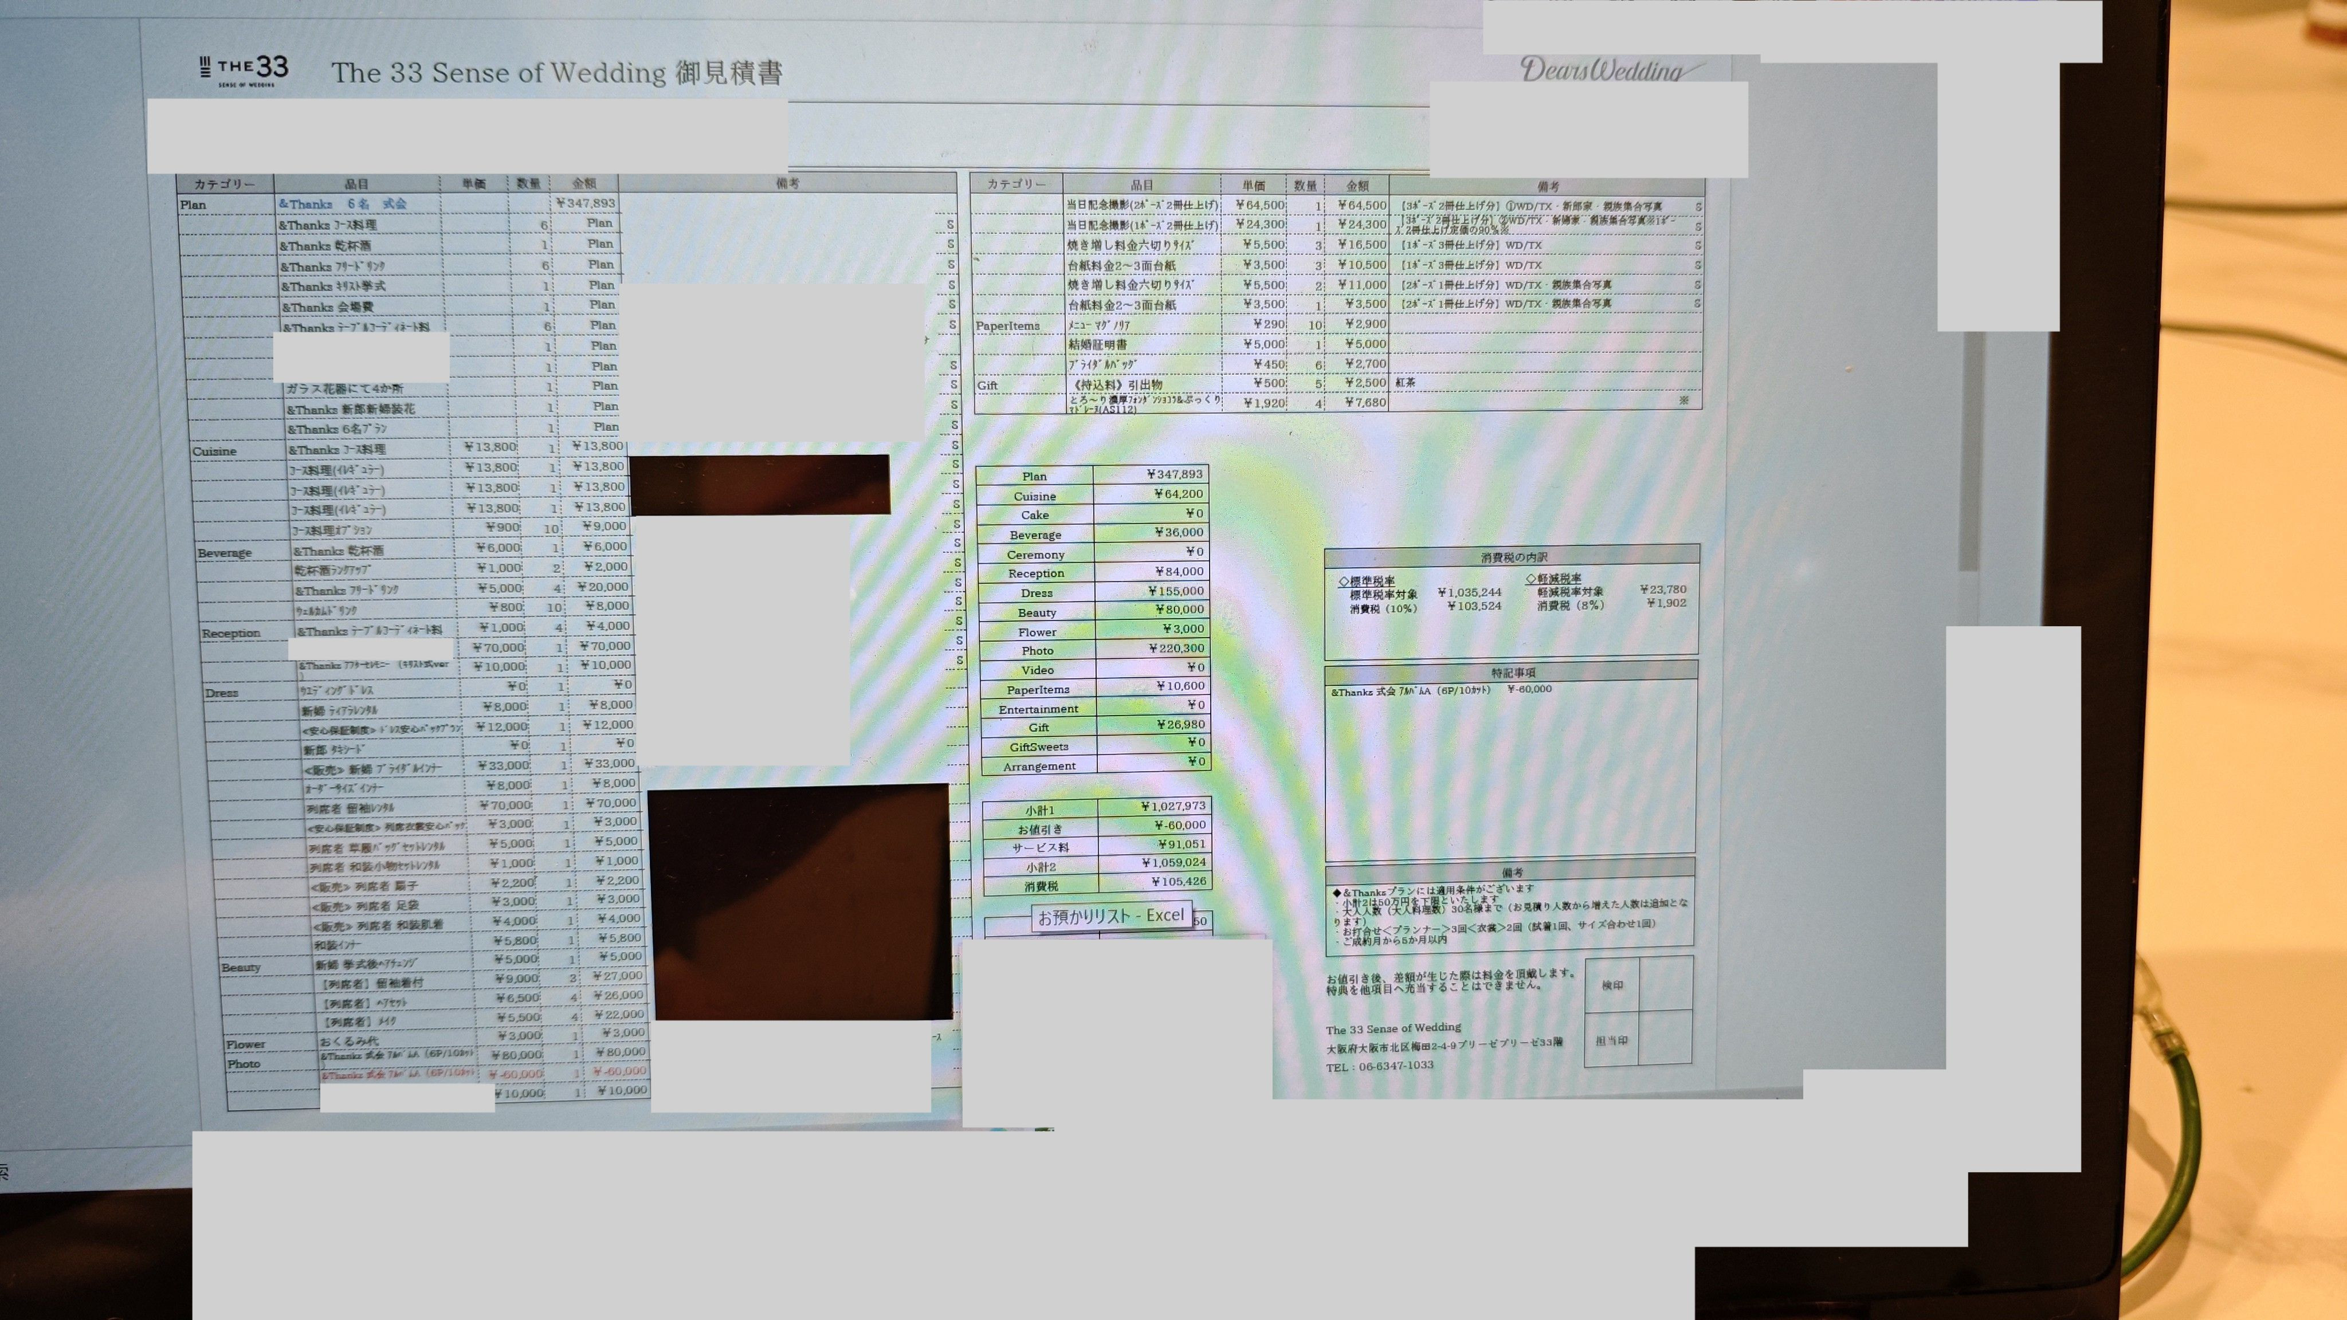
Task: Select the 結婚証明書 item under PaperItems
Action: [1098, 344]
